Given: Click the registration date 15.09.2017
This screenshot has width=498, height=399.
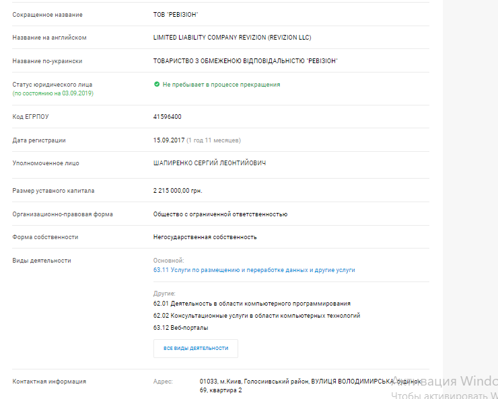Looking at the screenshot, I should point(169,140).
